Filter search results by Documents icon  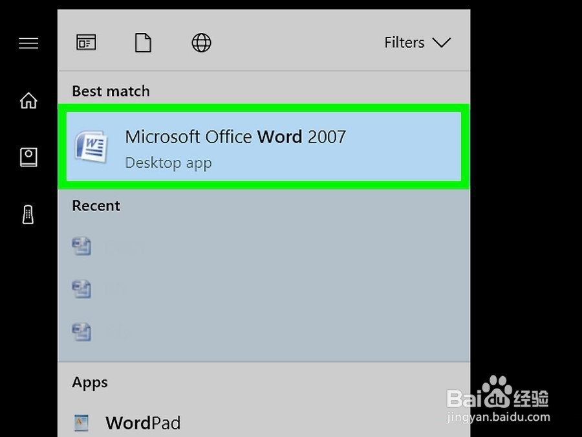click(143, 42)
